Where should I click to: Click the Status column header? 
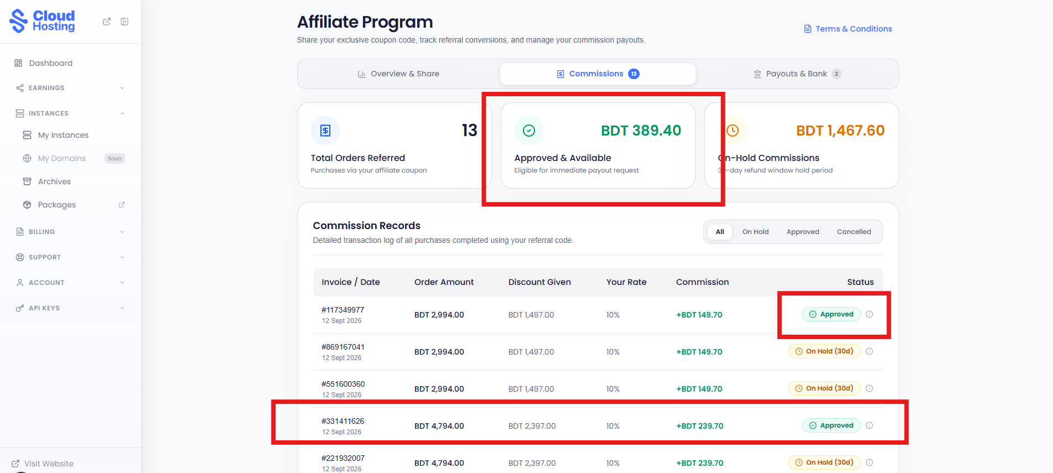(860, 282)
